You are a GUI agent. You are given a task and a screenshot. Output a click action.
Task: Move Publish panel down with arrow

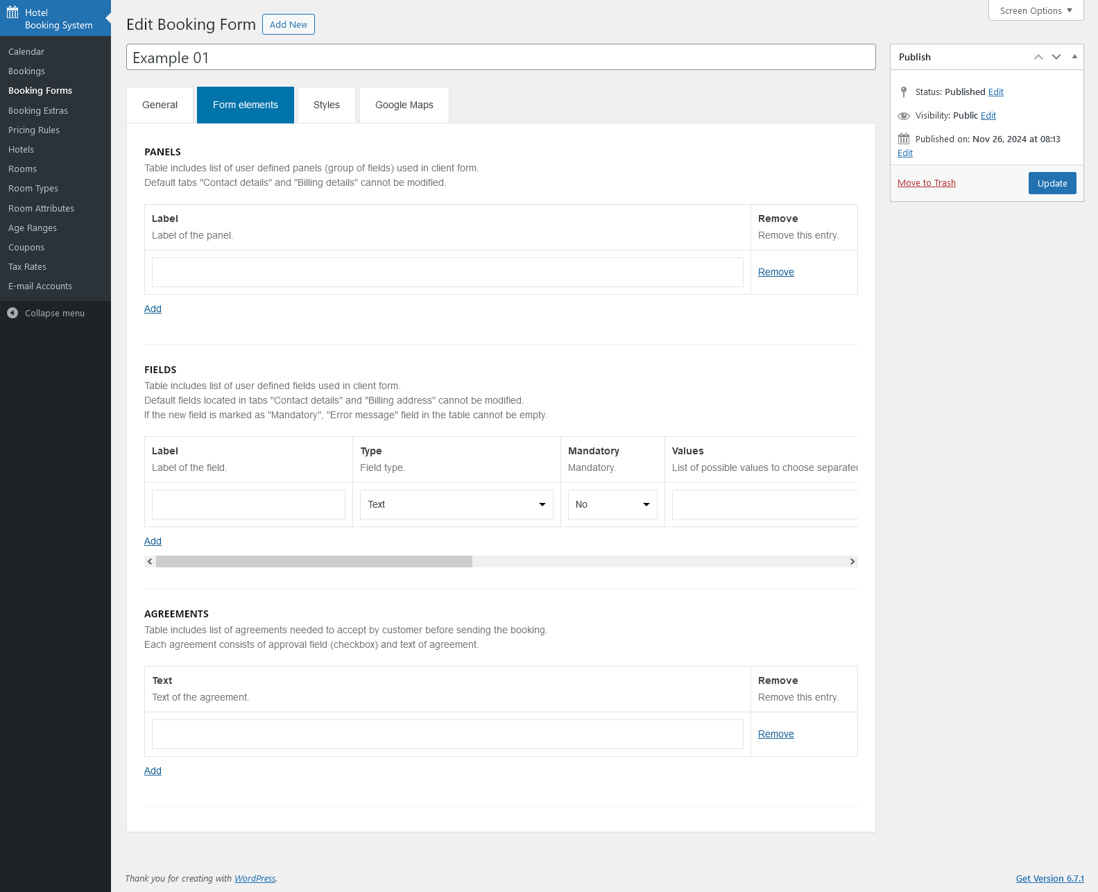point(1056,57)
